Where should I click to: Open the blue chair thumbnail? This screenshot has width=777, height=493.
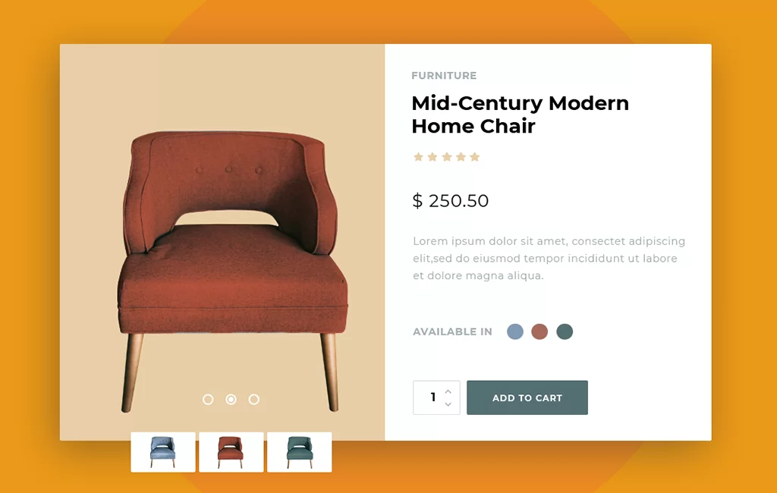click(x=163, y=452)
